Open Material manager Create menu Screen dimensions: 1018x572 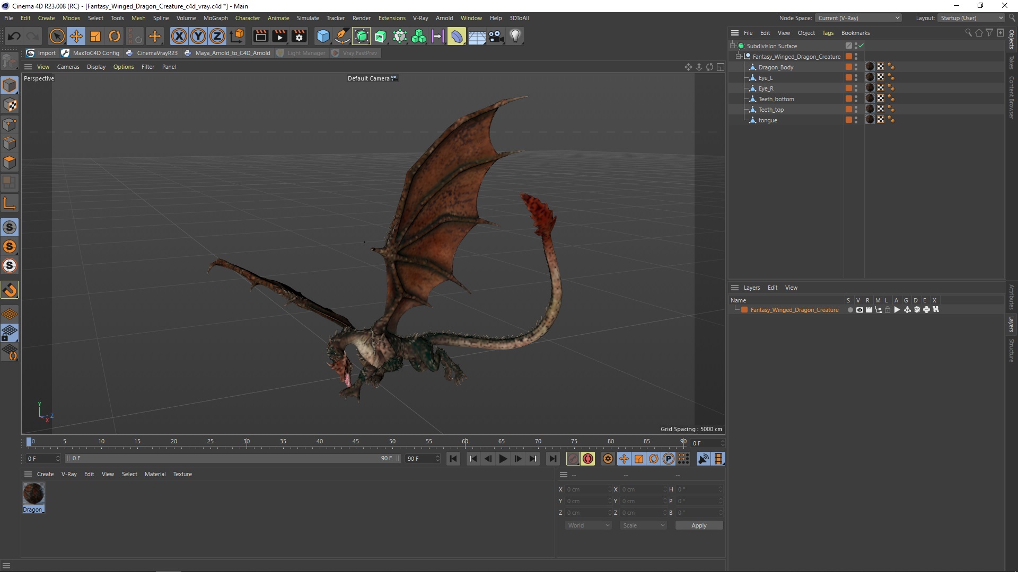point(45,474)
